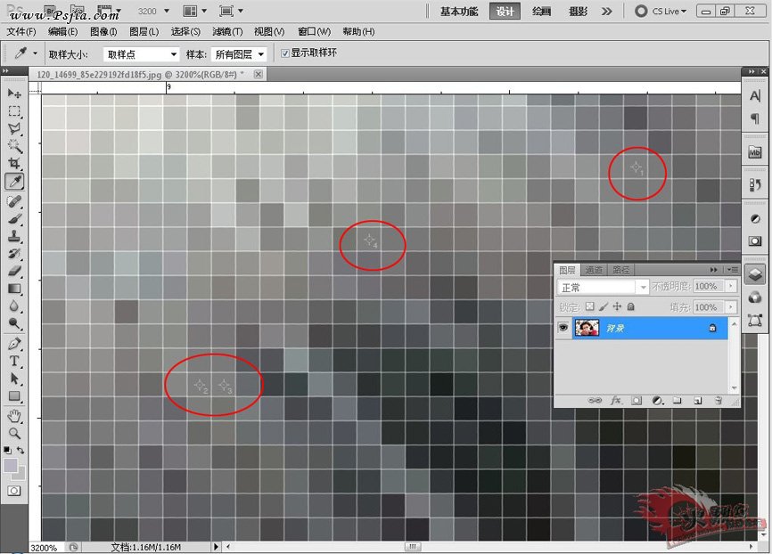Open the blend mode dropdown

coord(603,286)
